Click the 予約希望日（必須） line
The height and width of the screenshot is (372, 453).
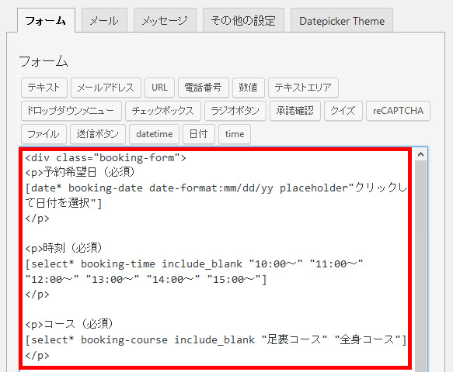pyautogui.click(x=80, y=172)
